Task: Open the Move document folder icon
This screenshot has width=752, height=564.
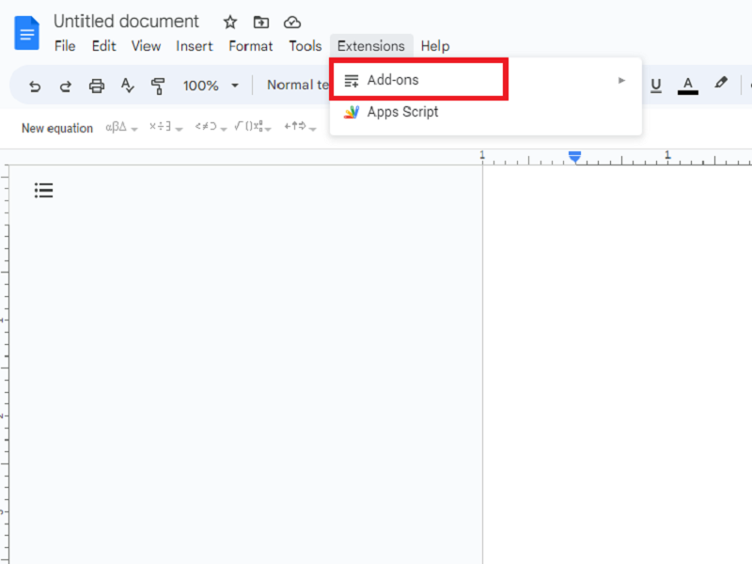Action: coord(260,22)
